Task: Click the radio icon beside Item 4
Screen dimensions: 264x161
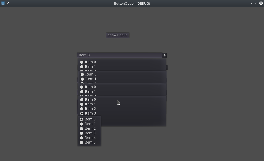Action: click(x=82, y=138)
